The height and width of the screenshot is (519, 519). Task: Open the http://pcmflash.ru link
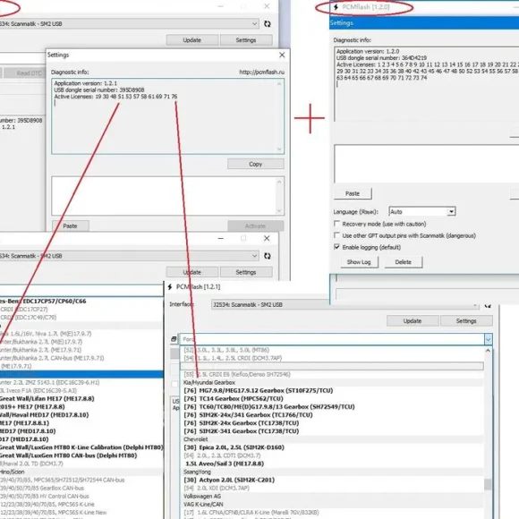click(262, 72)
